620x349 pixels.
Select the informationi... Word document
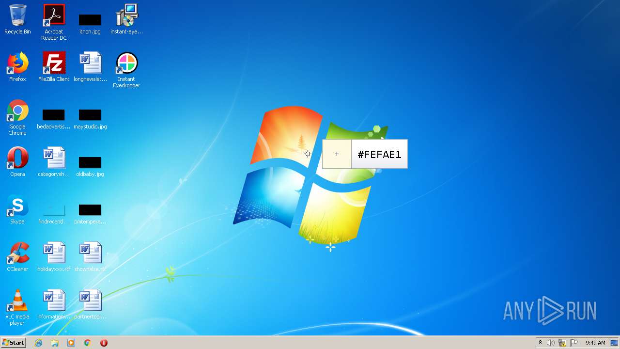pos(54,304)
